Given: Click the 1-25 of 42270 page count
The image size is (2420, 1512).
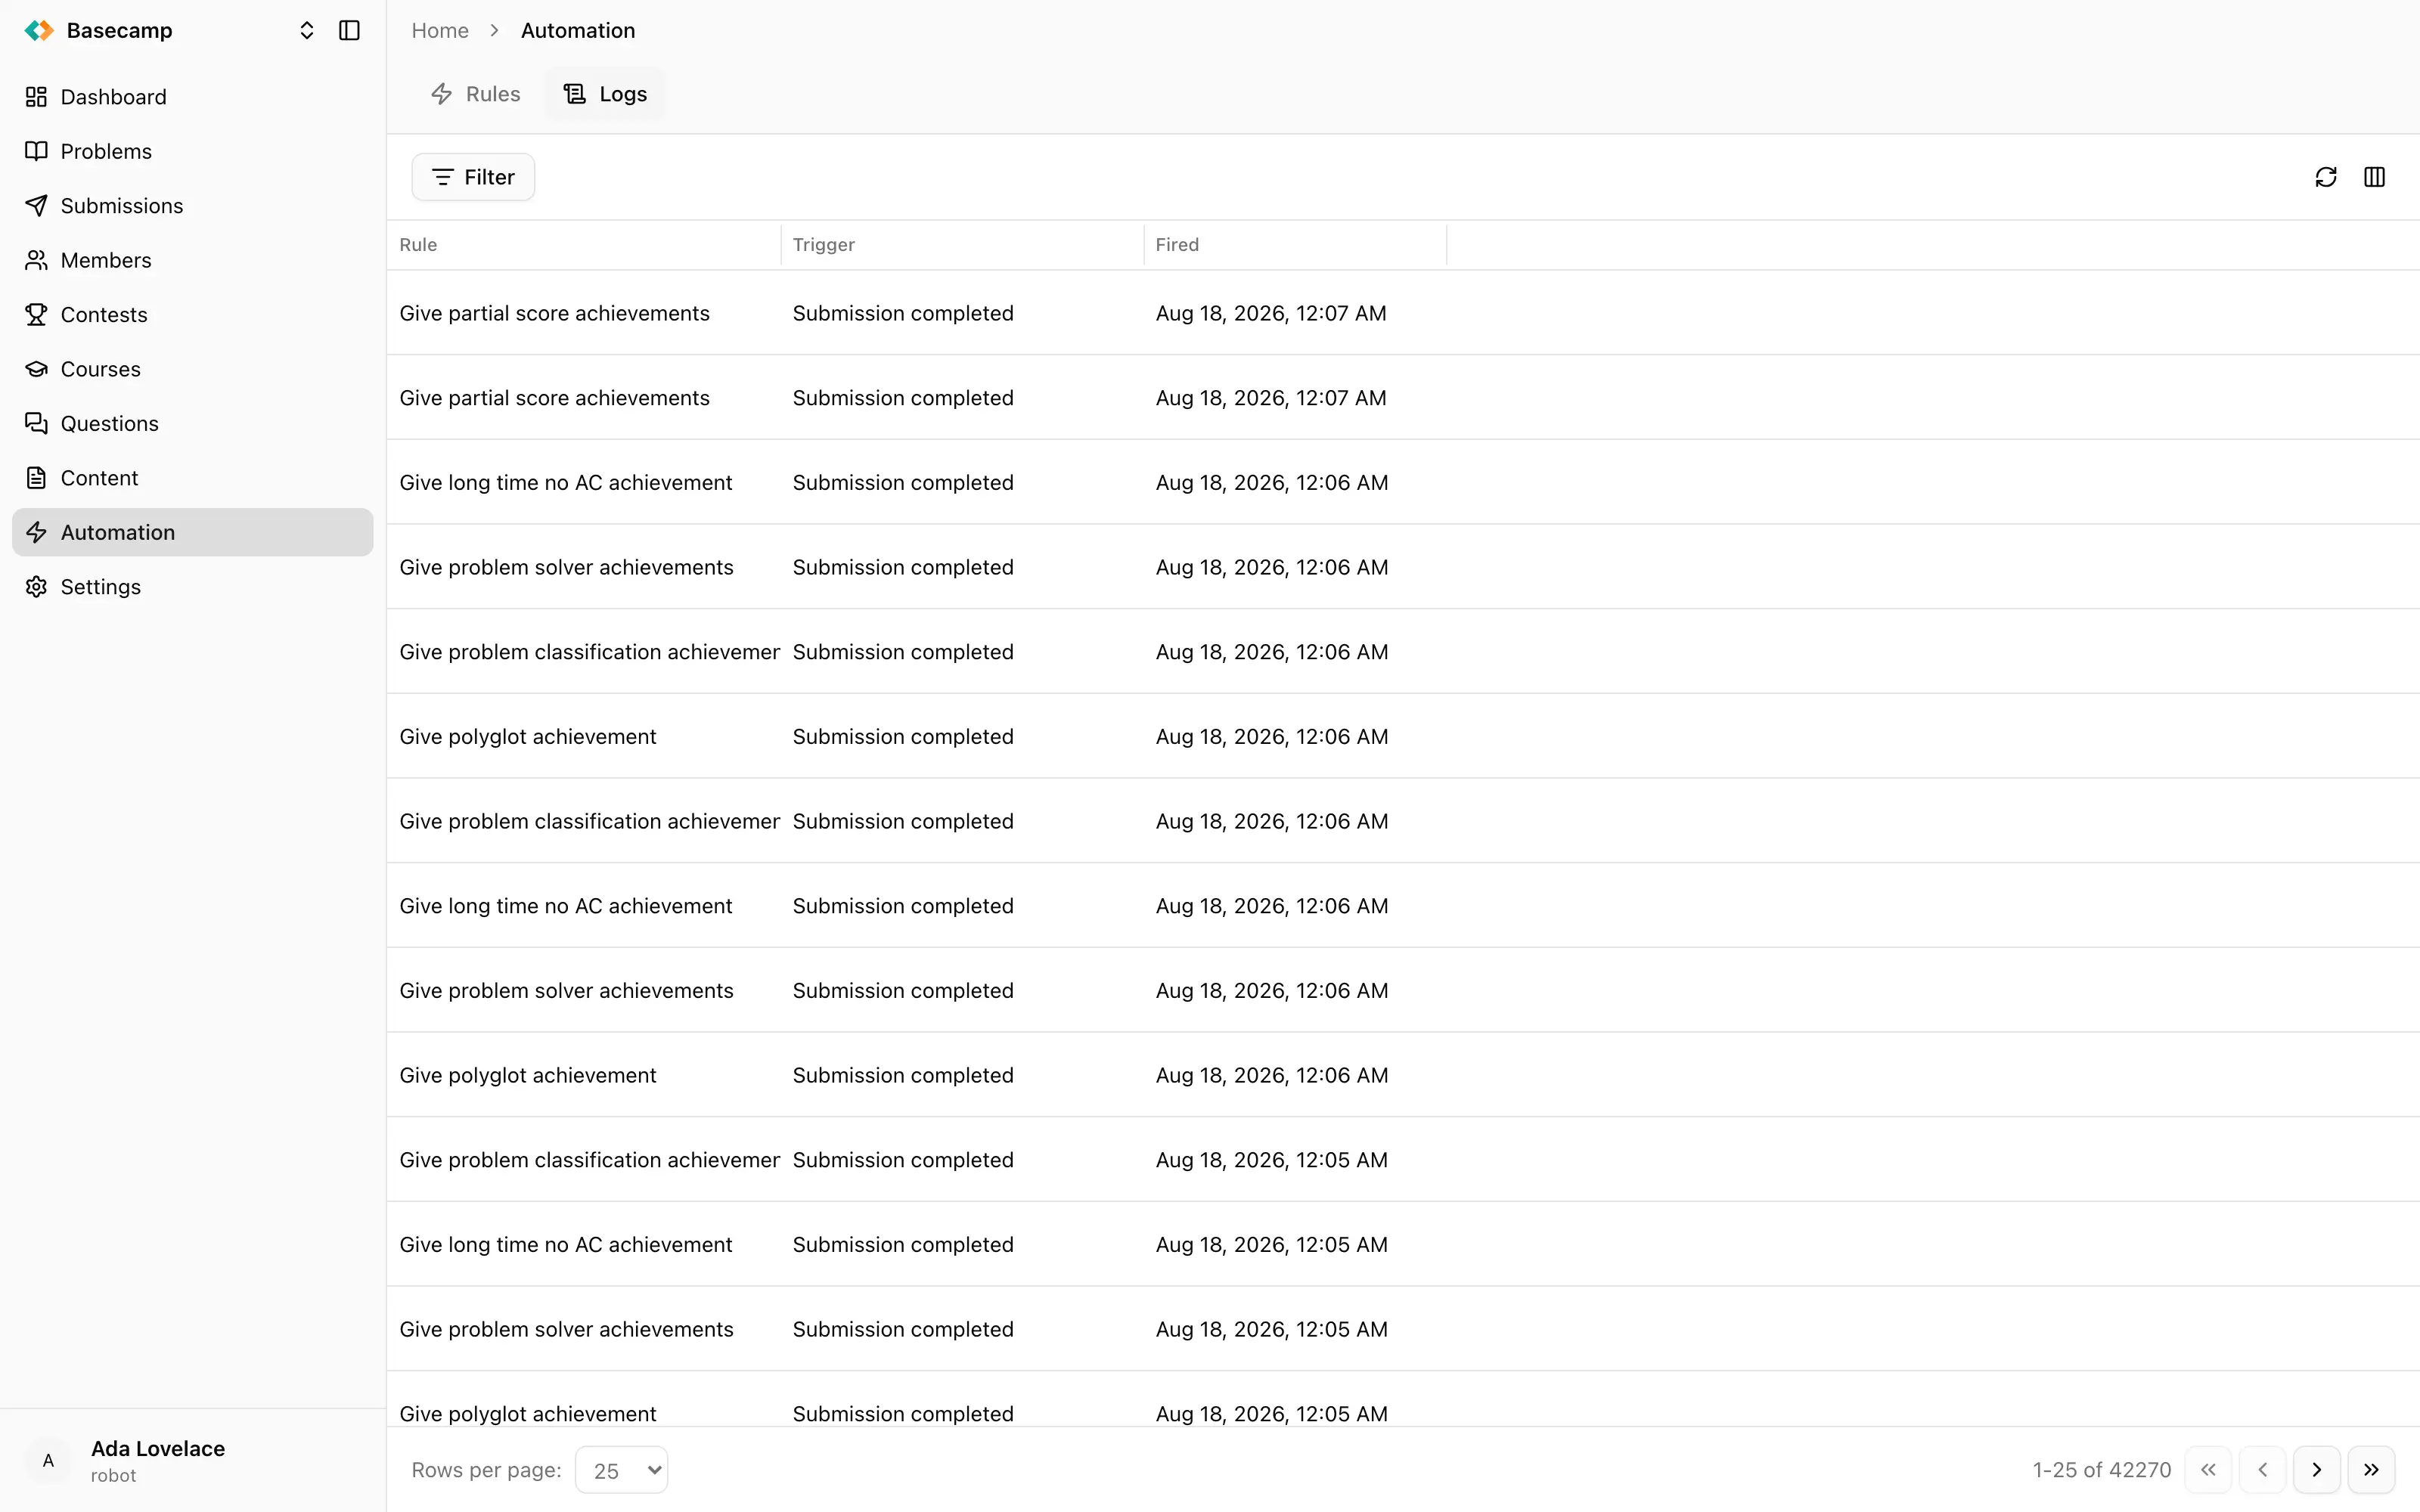Looking at the screenshot, I should (2101, 1470).
